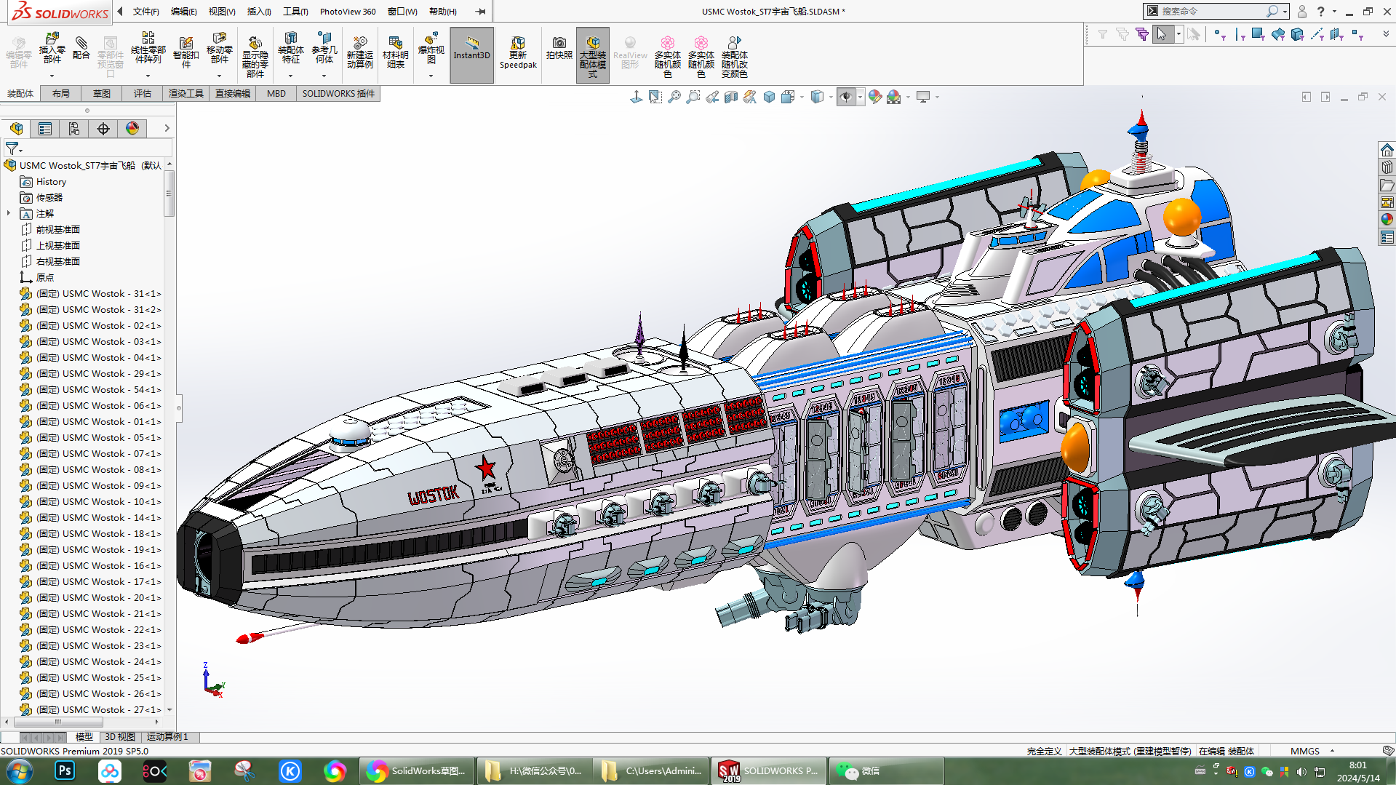1396x785 pixels.
Task: Open the 工具(T) menu
Action: (x=295, y=12)
